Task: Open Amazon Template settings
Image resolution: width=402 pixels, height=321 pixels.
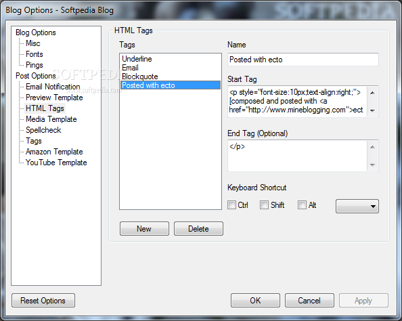Action: pos(54,152)
